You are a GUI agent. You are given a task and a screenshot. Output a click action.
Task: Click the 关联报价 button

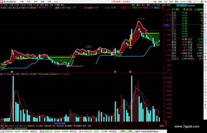(x=10, y=128)
